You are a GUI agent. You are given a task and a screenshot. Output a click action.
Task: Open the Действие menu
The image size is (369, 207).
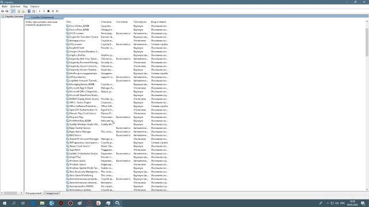pyautogui.click(x=16, y=6)
